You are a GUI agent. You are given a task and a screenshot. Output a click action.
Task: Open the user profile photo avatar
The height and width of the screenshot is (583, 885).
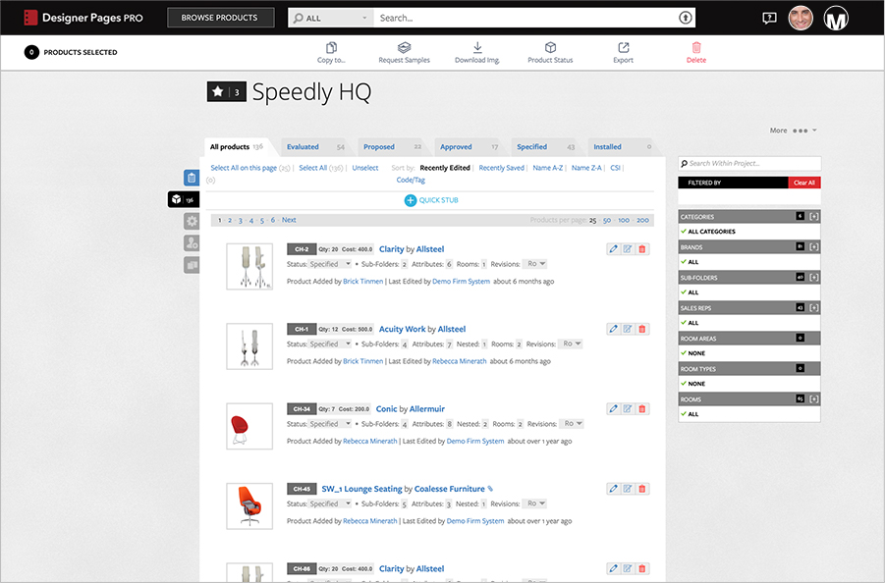[x=801, y=18]
